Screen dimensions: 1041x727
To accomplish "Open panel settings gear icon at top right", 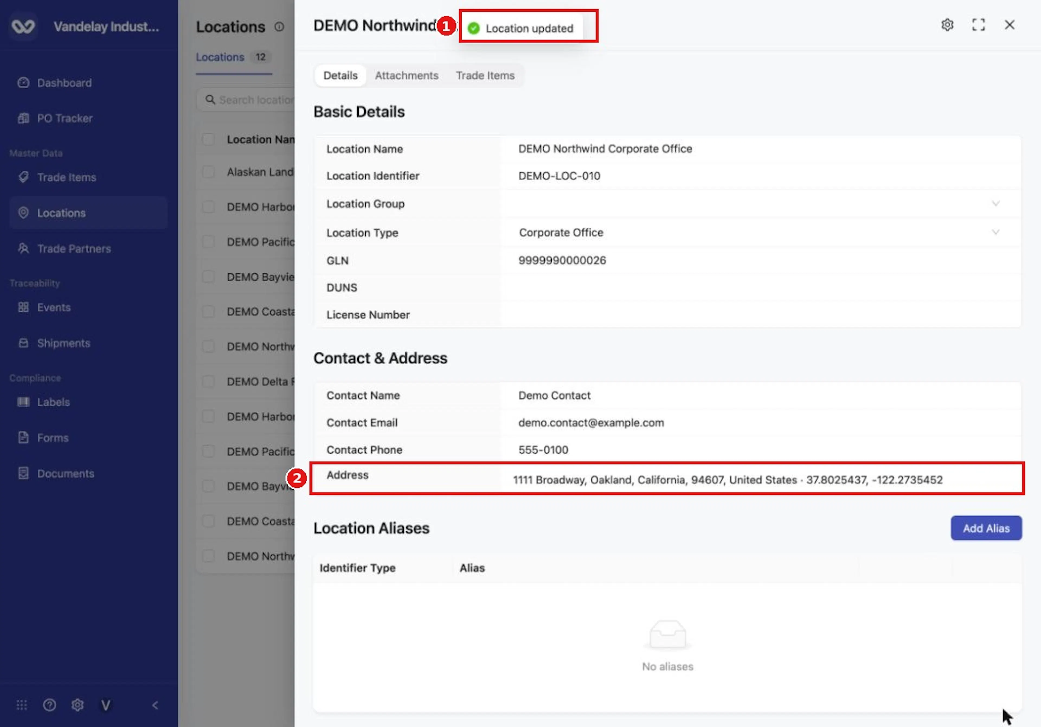I will coord(947,25).
